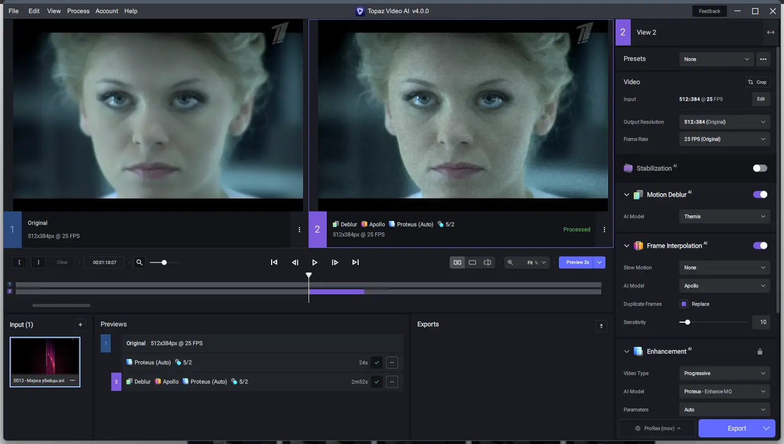
Task: Click the Crop button
Action: click(x=758, y=82)
